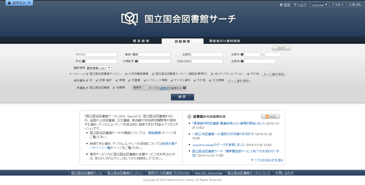Click help icon next to 分類記号 label
This screenshot has width=365, height=185.
136,61
